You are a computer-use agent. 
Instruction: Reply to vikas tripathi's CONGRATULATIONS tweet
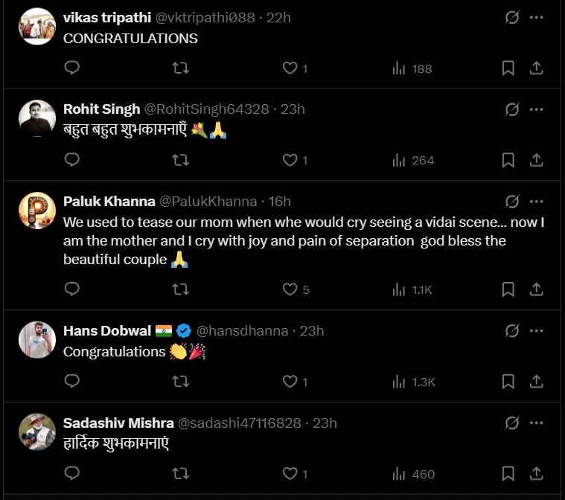(x=72, y=68)
